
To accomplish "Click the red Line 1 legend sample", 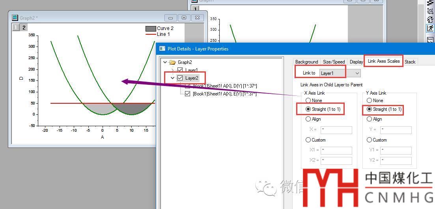I will [x=151, y=34].
